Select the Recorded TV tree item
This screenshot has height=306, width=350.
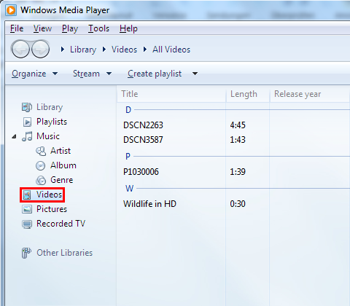tap(61, 224)
